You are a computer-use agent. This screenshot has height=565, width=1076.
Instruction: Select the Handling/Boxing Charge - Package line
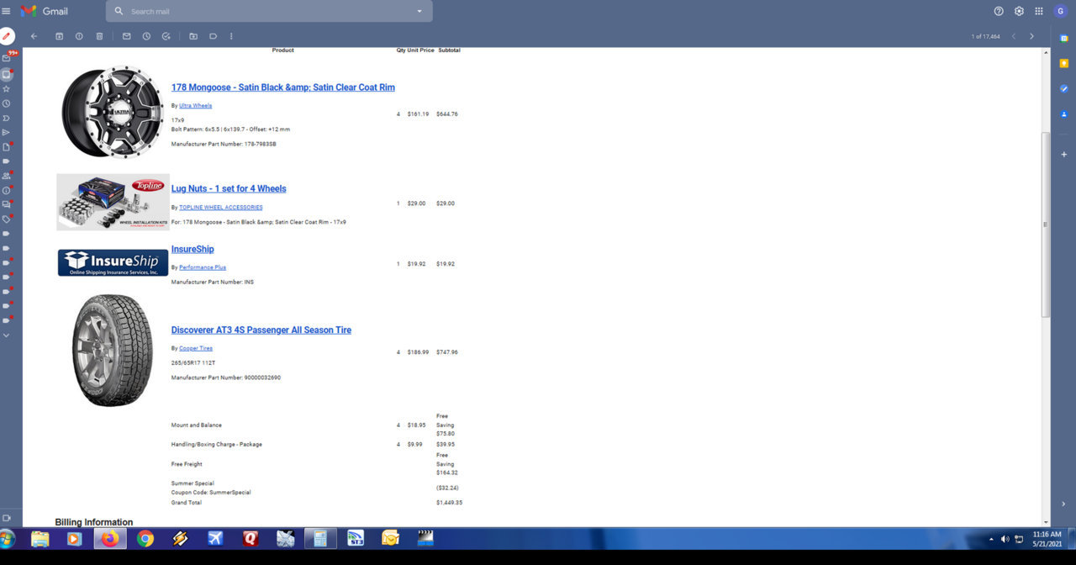pos(217,445)
